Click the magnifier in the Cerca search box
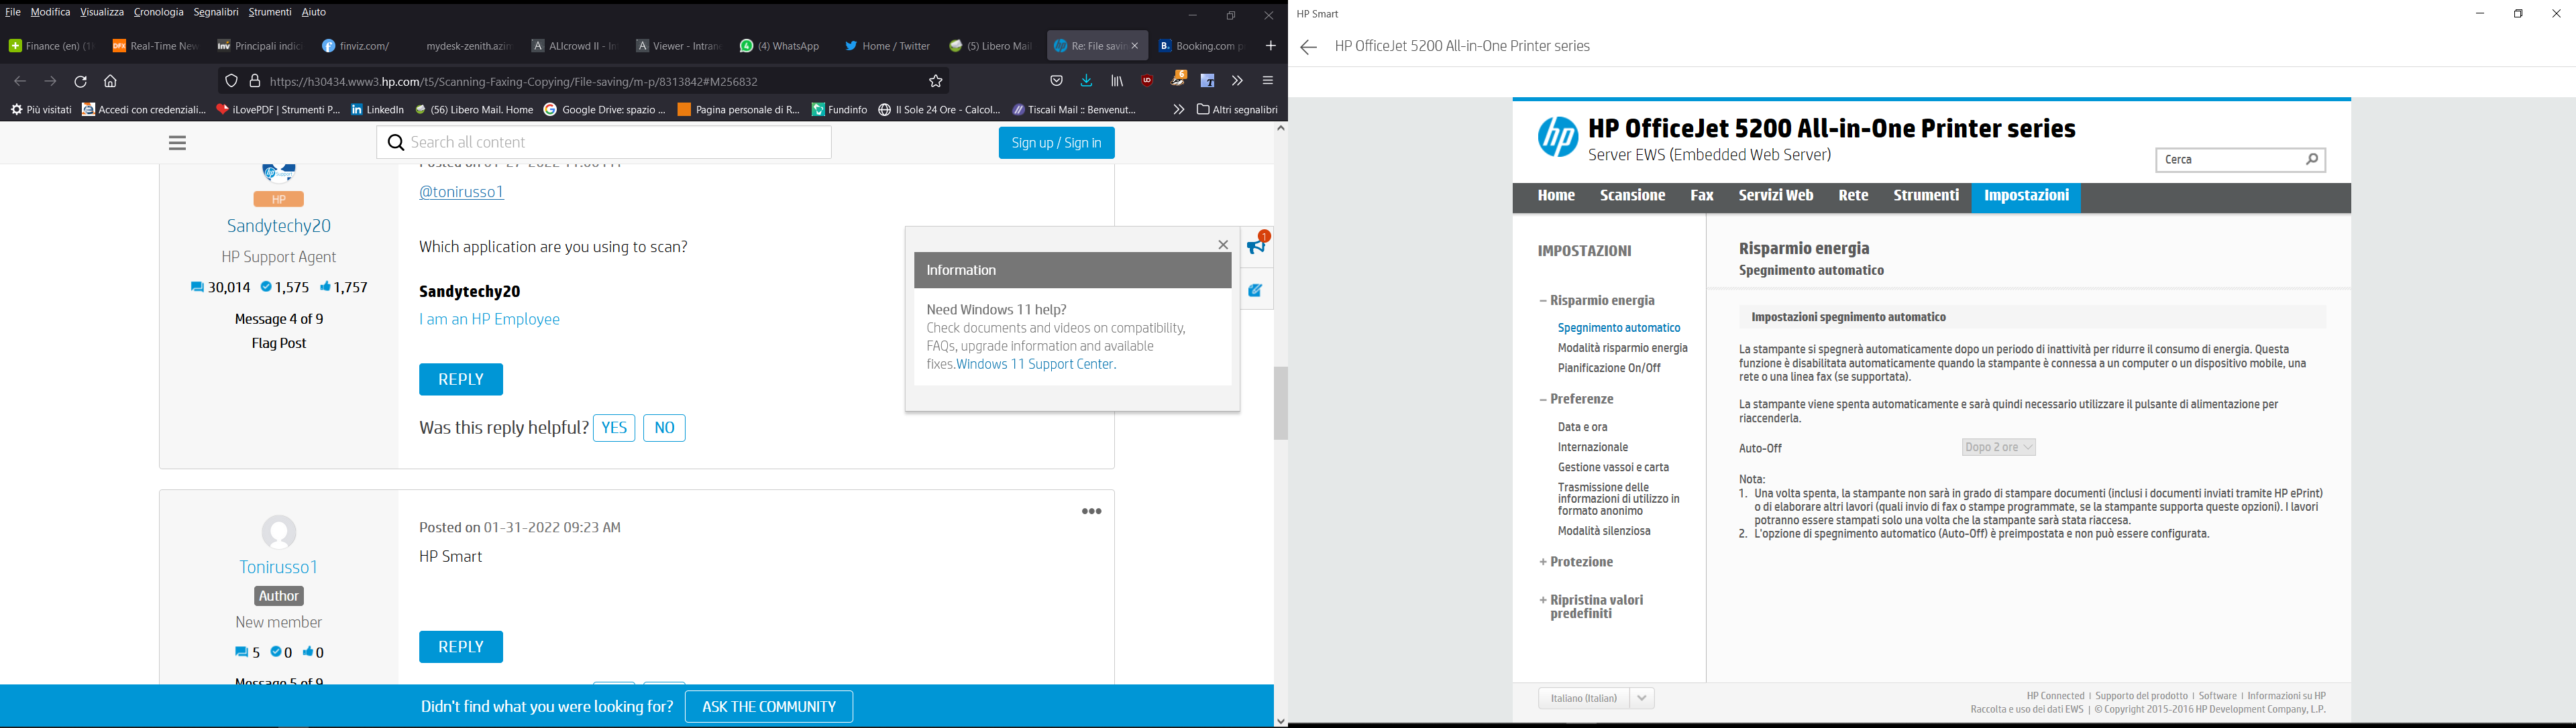 click(2311, 159)
